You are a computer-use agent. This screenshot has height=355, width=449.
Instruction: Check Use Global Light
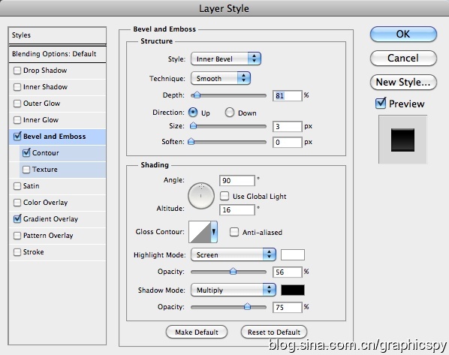[x=225, y=196]
